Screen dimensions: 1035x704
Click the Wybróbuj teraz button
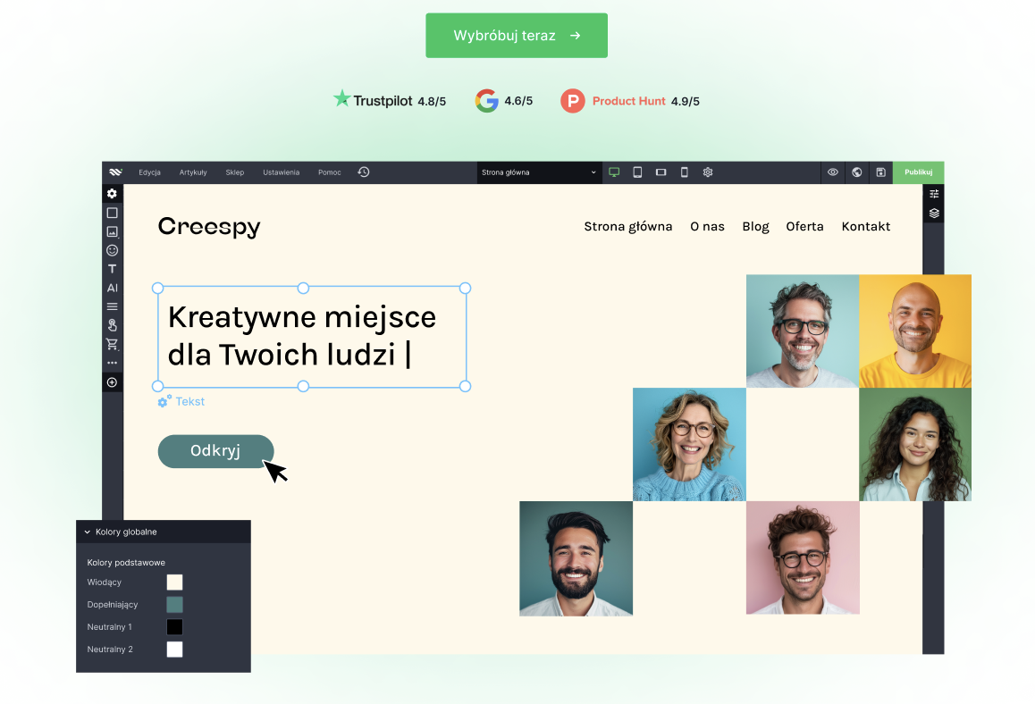click(x=516, y=35)
